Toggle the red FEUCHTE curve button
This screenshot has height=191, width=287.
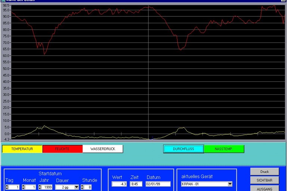pos(62,149)
